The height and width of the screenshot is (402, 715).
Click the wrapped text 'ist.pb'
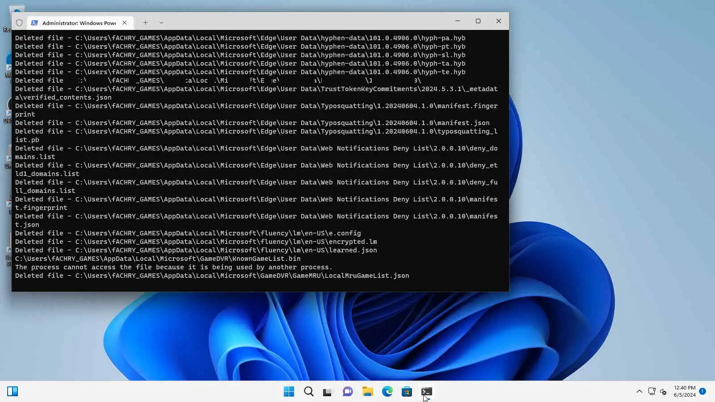click(x=27, y=140)
